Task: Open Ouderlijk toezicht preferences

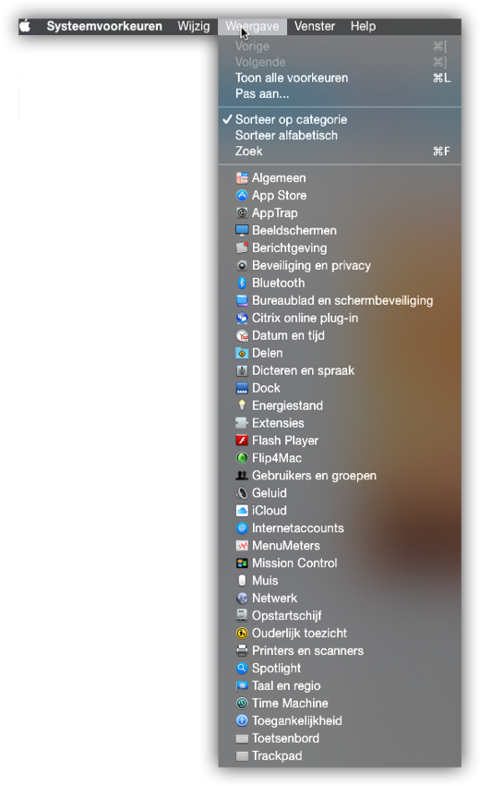Action: [340, 633]
